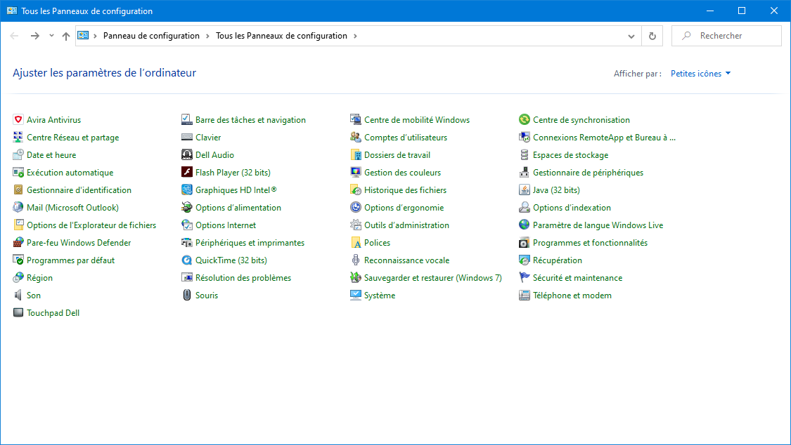
Task: Click the QuickTime (32 bits) icon
Action: pyautogui.click(x=186, y=260)
